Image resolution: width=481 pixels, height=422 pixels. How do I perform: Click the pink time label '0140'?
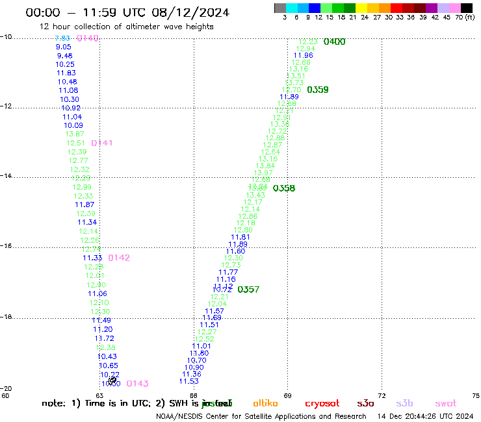(88, 38)
